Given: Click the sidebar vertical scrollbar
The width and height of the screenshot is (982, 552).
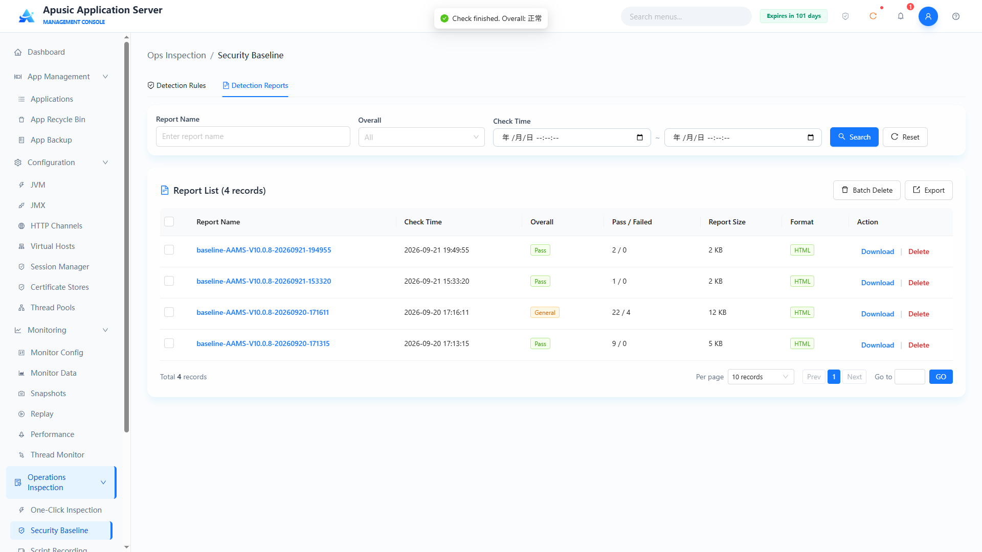Looking at the screenshot, I should point(126,237).
